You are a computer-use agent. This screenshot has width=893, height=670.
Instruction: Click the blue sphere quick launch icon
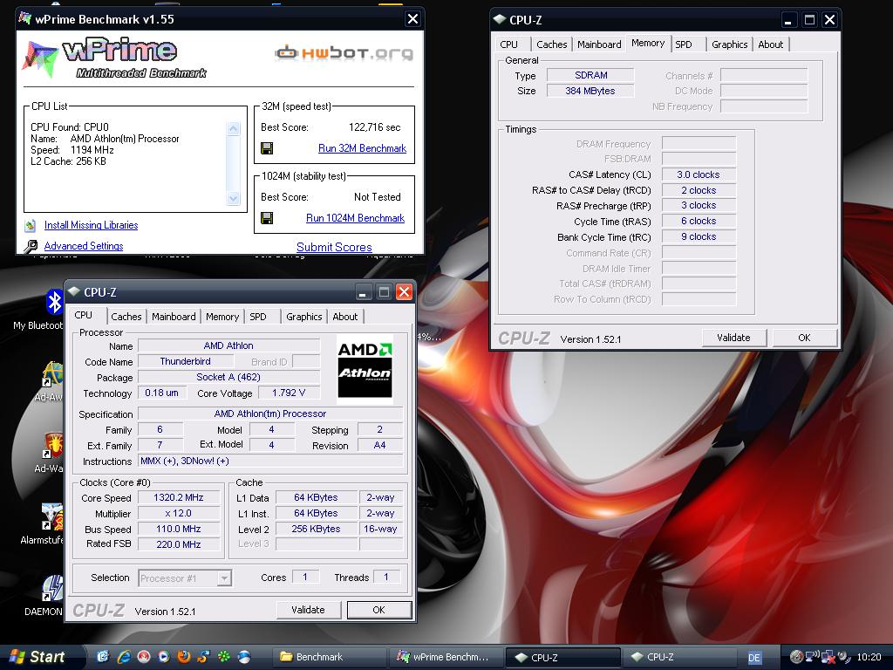244,657
